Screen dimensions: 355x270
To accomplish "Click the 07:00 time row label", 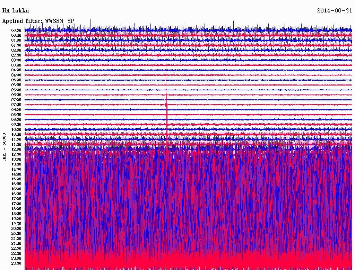I will tap(16, 100).
